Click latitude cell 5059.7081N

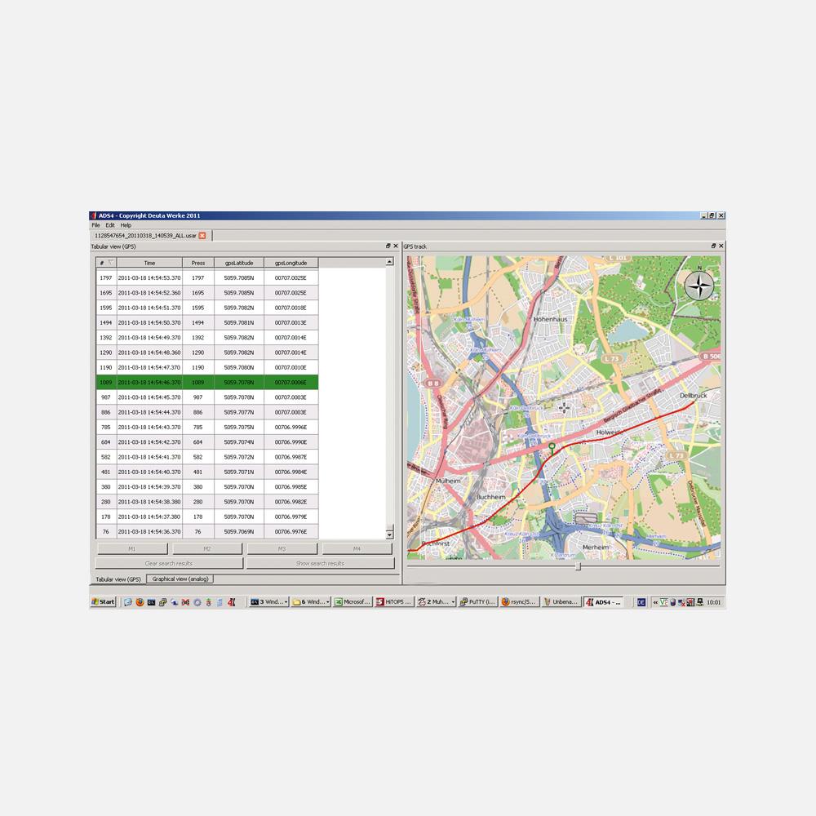click(x=239, y=322)
